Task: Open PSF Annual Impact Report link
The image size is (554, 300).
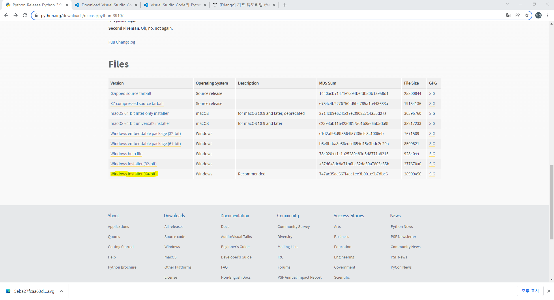Action: coord(300,277)
